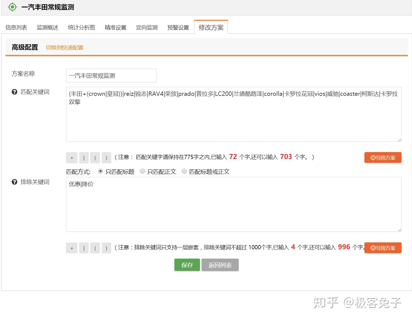Click the green target icon beside 一汽丰田常规监测

pyautogui.click(x=12, y=7)
